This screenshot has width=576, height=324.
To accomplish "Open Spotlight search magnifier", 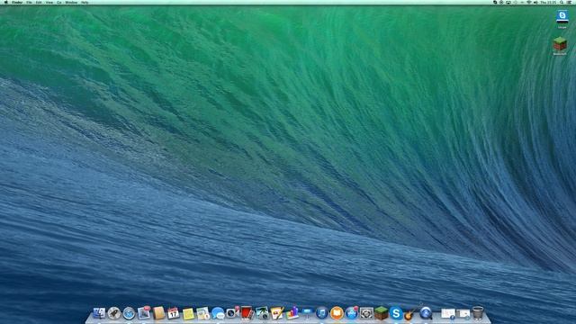I will point(562,2).
